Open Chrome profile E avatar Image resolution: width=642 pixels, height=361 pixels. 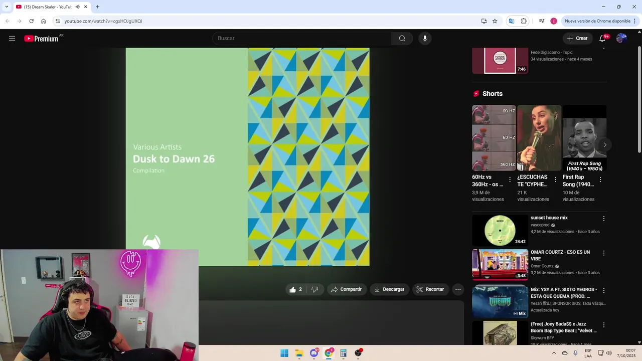tap(554, 21)
